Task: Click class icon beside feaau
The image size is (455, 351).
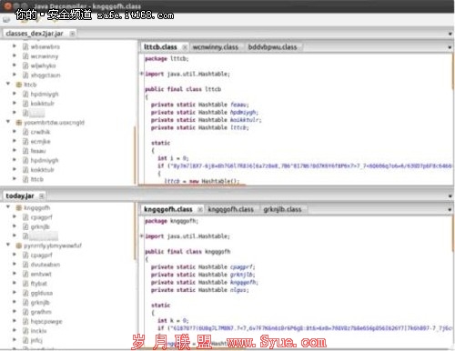Action: 25,151
